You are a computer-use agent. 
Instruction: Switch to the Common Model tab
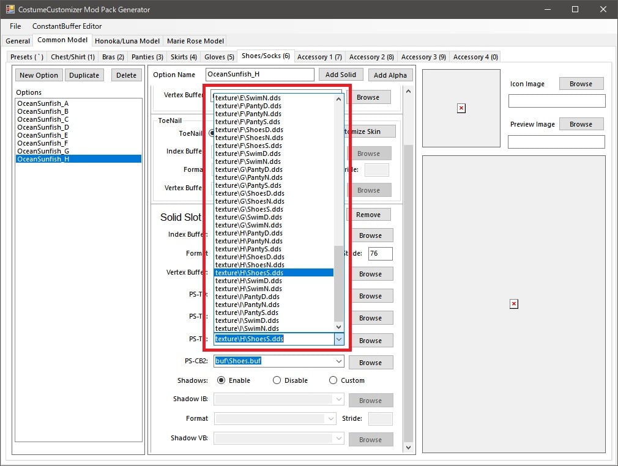pos(62,40)
